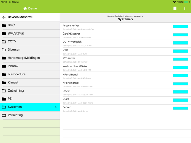
Task: Select the Inbraak label
Action: 13,66
